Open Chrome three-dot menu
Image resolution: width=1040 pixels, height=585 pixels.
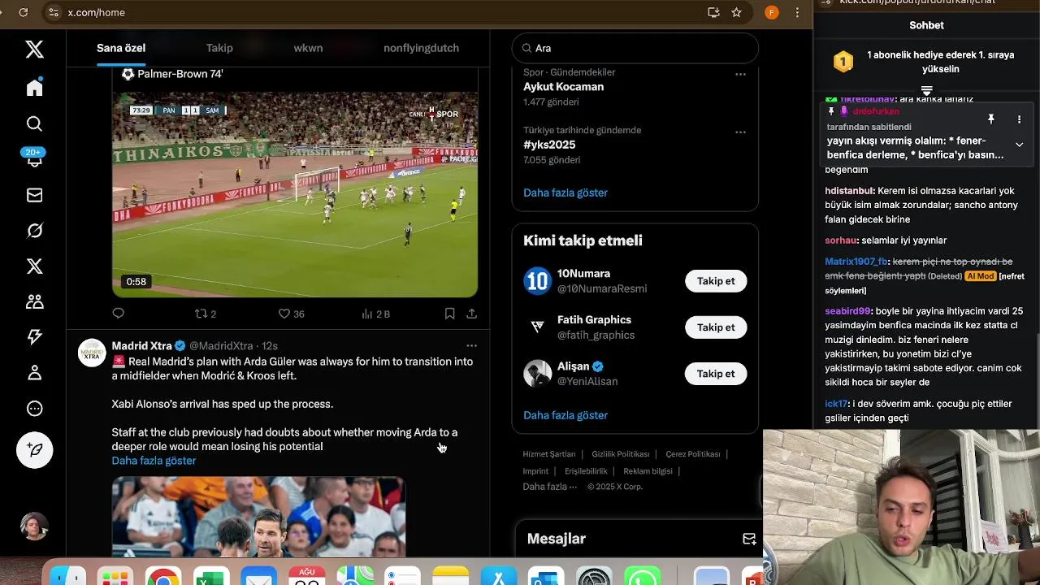[x=798, y=12]
